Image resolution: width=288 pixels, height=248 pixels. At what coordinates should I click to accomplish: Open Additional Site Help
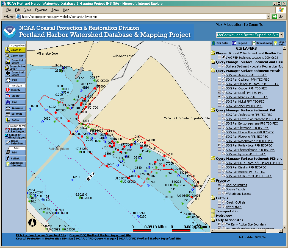[x=15, y=164]
